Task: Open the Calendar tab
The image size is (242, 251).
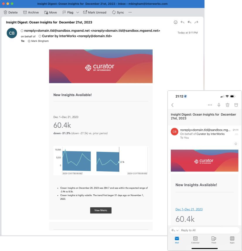Action: click(x=195, y=240)
